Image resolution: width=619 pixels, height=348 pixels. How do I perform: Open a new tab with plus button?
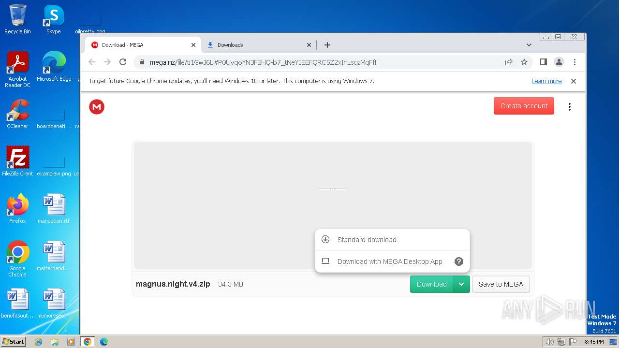click(327, 45)
